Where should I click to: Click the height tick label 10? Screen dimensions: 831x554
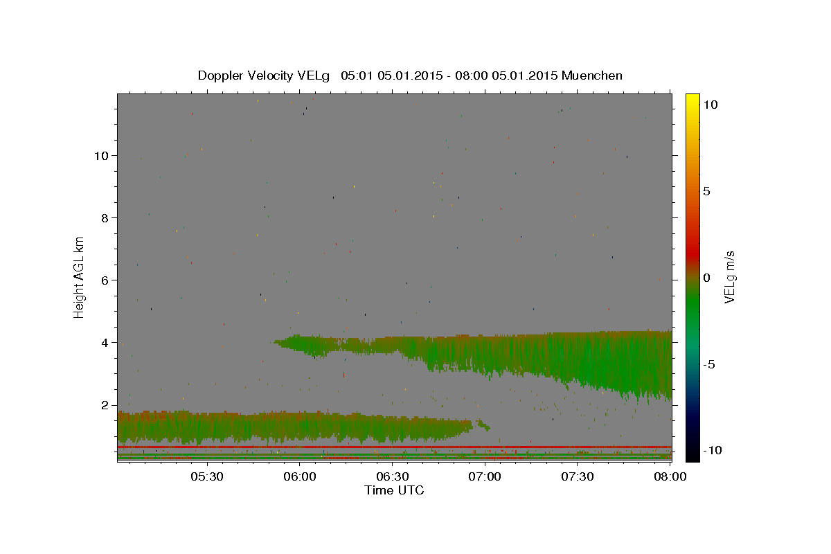tap(102, 156)
